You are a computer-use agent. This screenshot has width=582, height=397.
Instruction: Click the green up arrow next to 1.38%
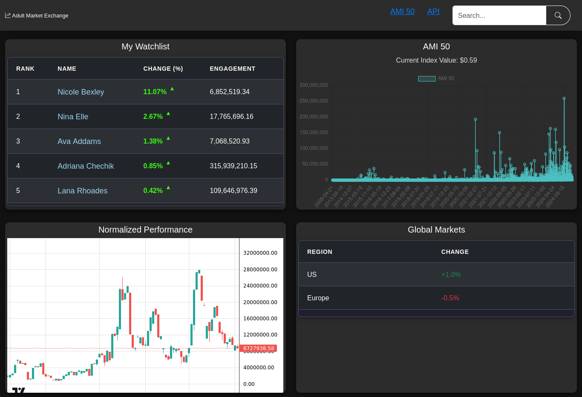(168, 138)
